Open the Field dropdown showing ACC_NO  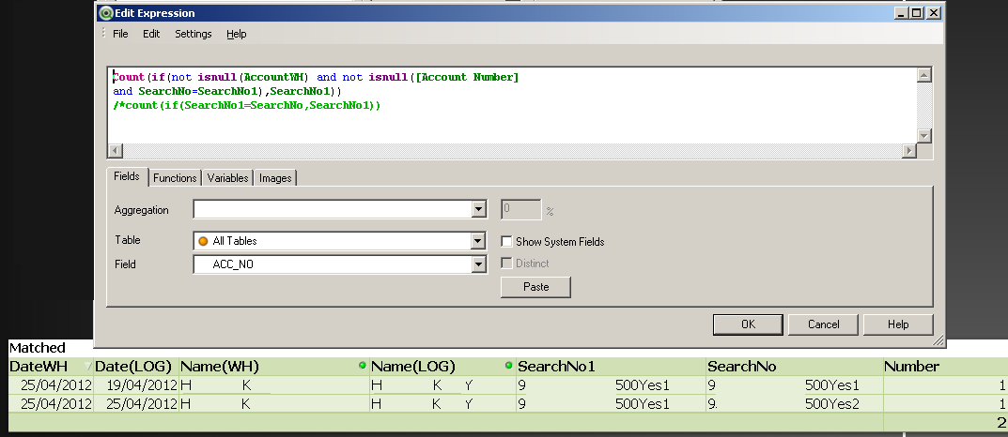tap(478, 265)
